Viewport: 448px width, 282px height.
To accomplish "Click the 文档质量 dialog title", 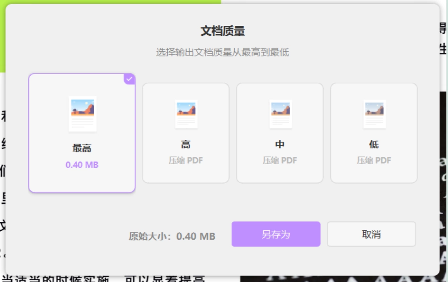I will pyautogui.click(x=223, y=31).
